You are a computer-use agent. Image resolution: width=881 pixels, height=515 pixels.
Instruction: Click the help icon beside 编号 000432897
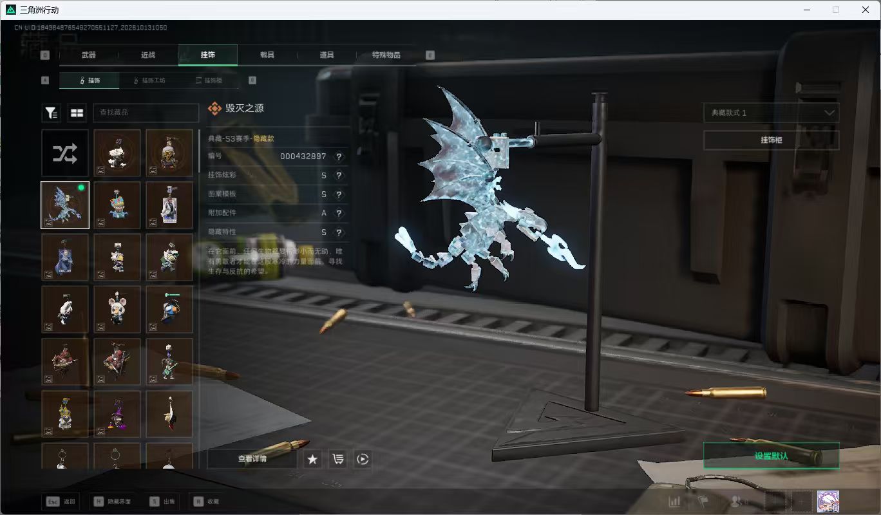[339, 156]
